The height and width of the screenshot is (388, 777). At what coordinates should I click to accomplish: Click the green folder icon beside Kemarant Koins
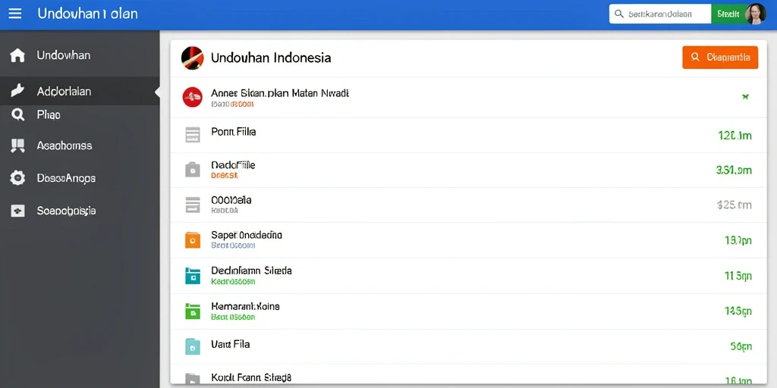click(x=192, y=311)
